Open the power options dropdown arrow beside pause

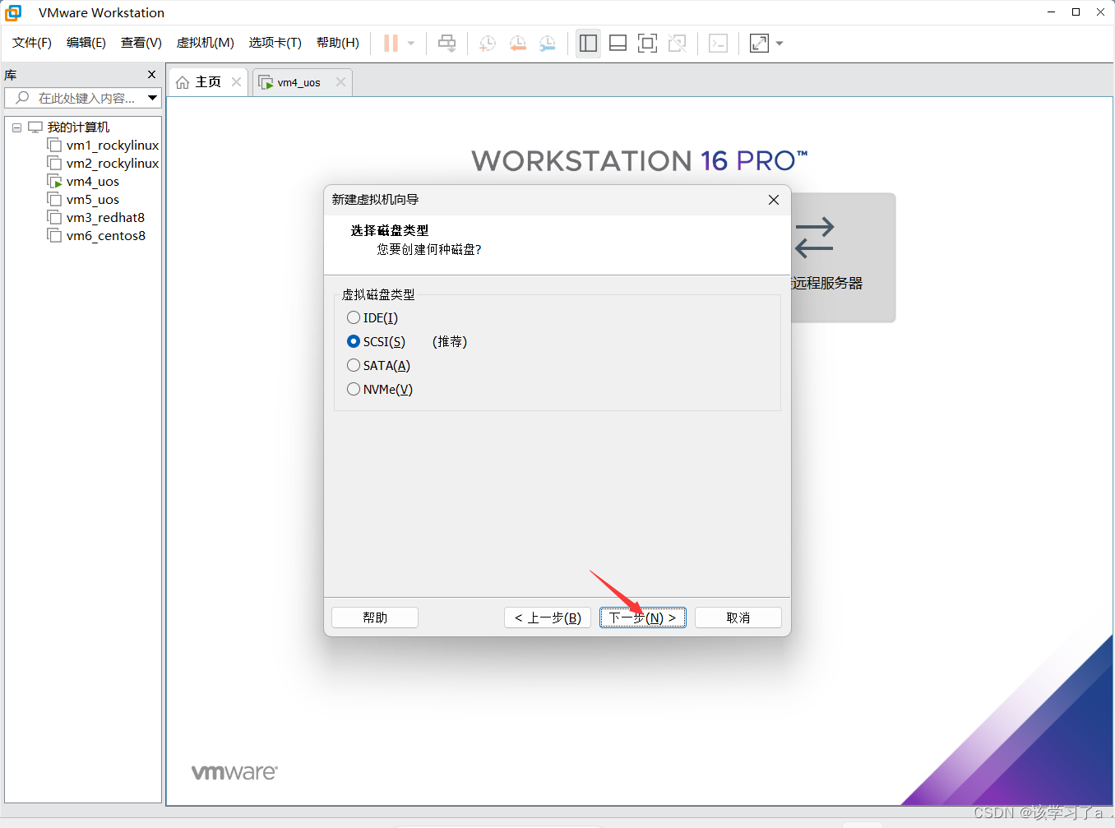point(411,44)
